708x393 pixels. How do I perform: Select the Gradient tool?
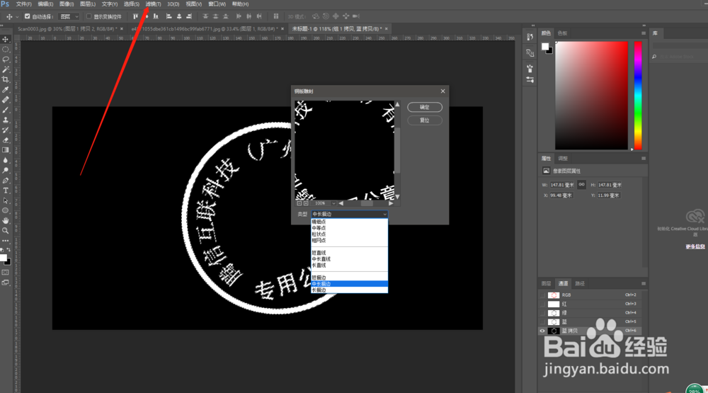6,150
